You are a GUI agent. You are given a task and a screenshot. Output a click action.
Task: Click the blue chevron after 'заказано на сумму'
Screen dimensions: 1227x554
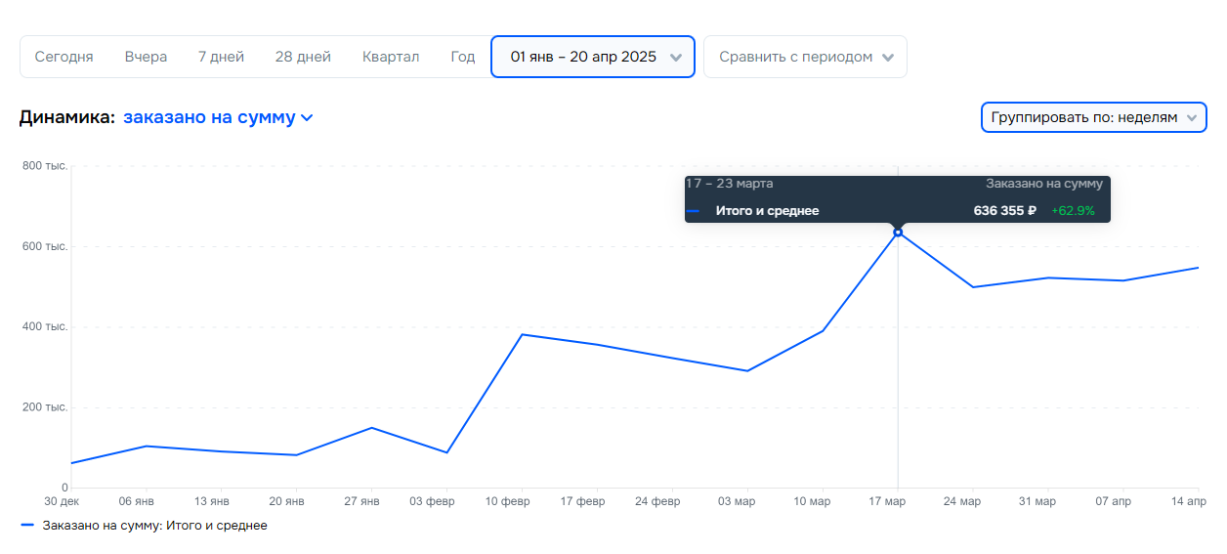click(307, 118)
